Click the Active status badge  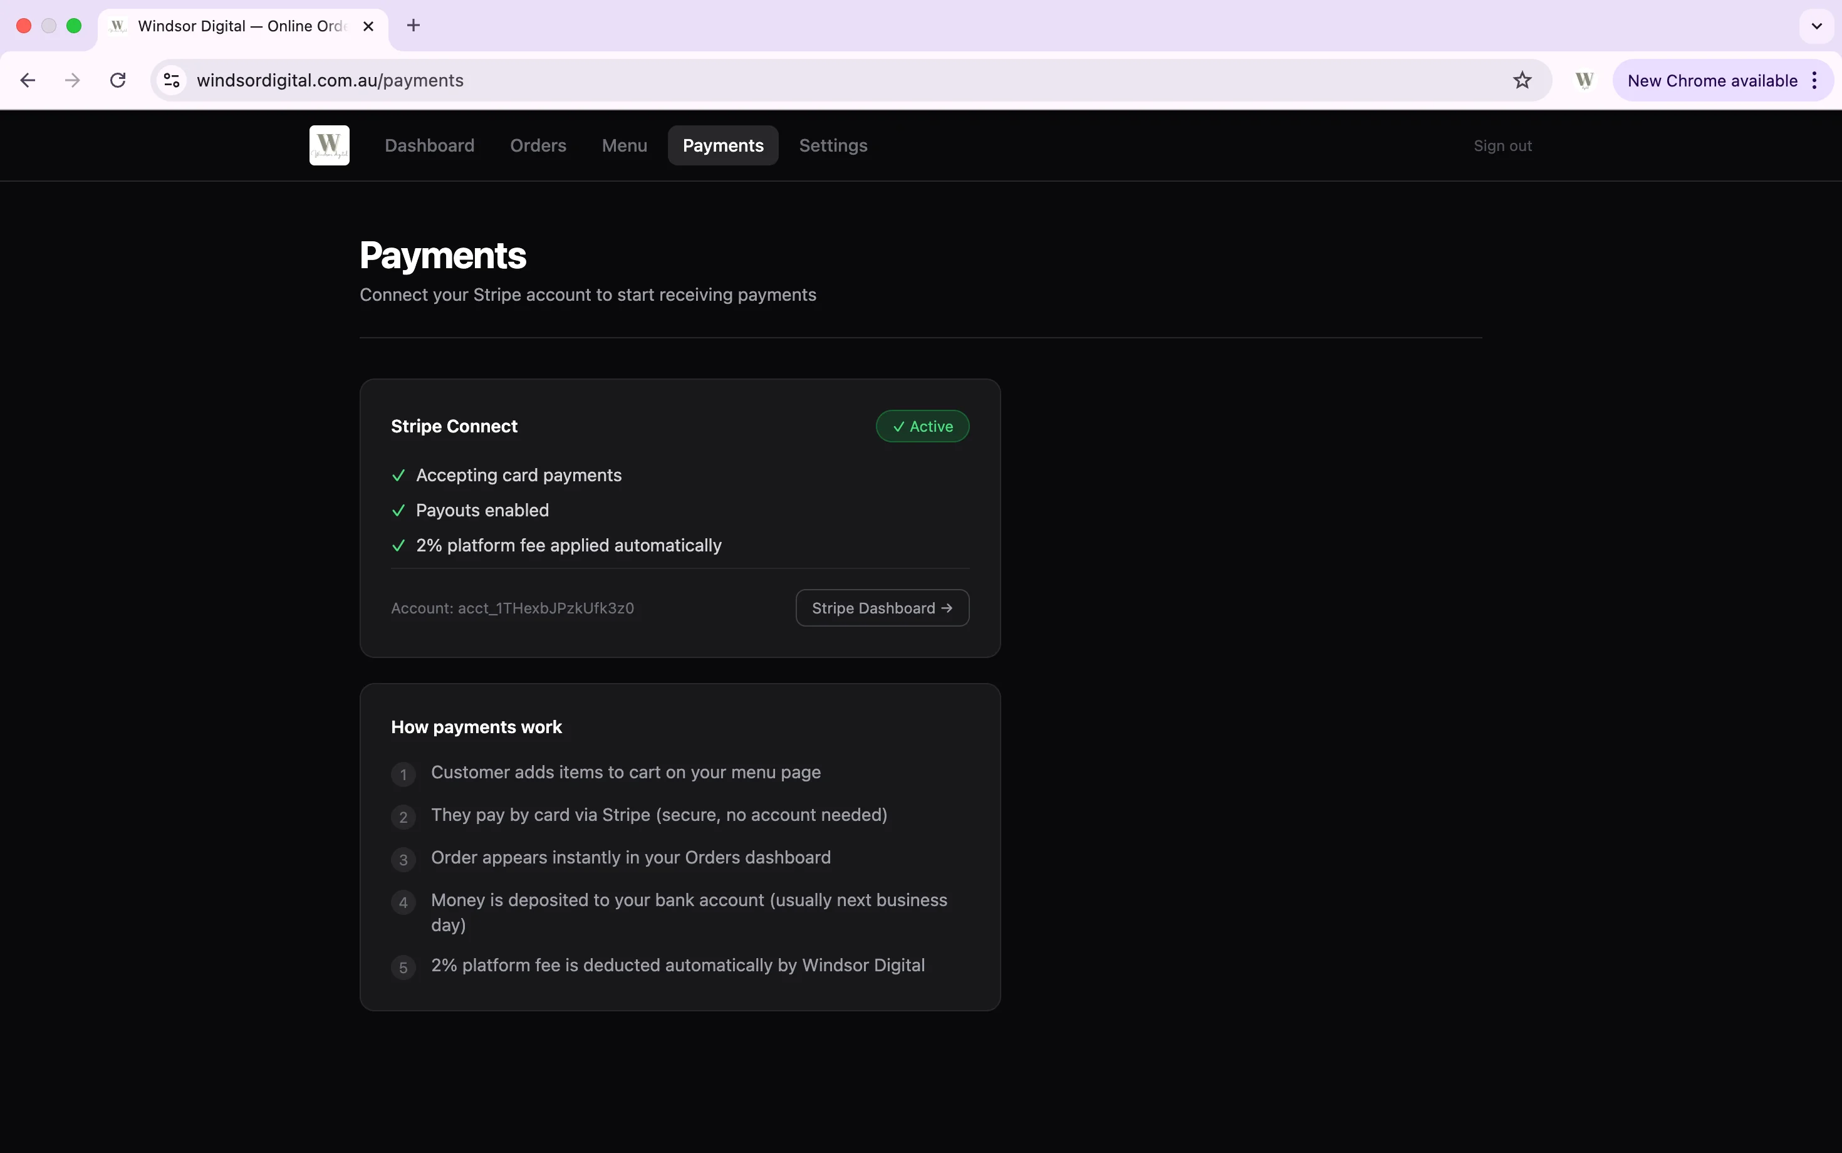click(x=922, y=426)
